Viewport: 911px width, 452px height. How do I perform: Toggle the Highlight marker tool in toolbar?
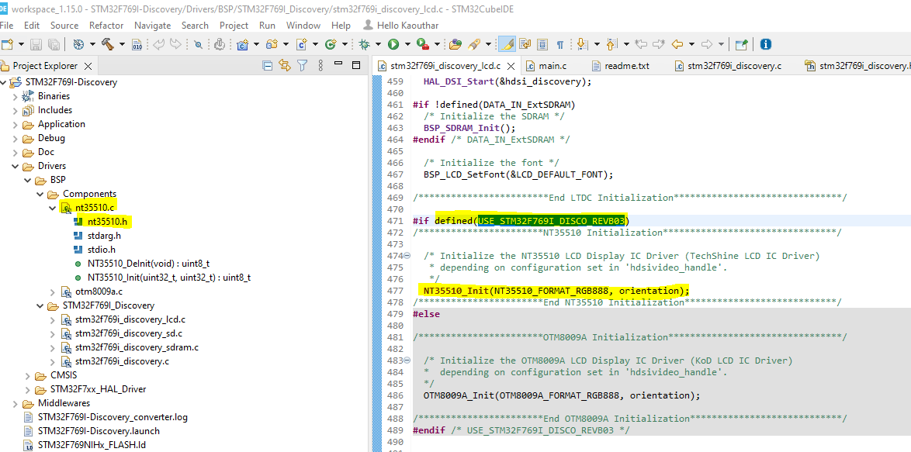pos(505,44)
